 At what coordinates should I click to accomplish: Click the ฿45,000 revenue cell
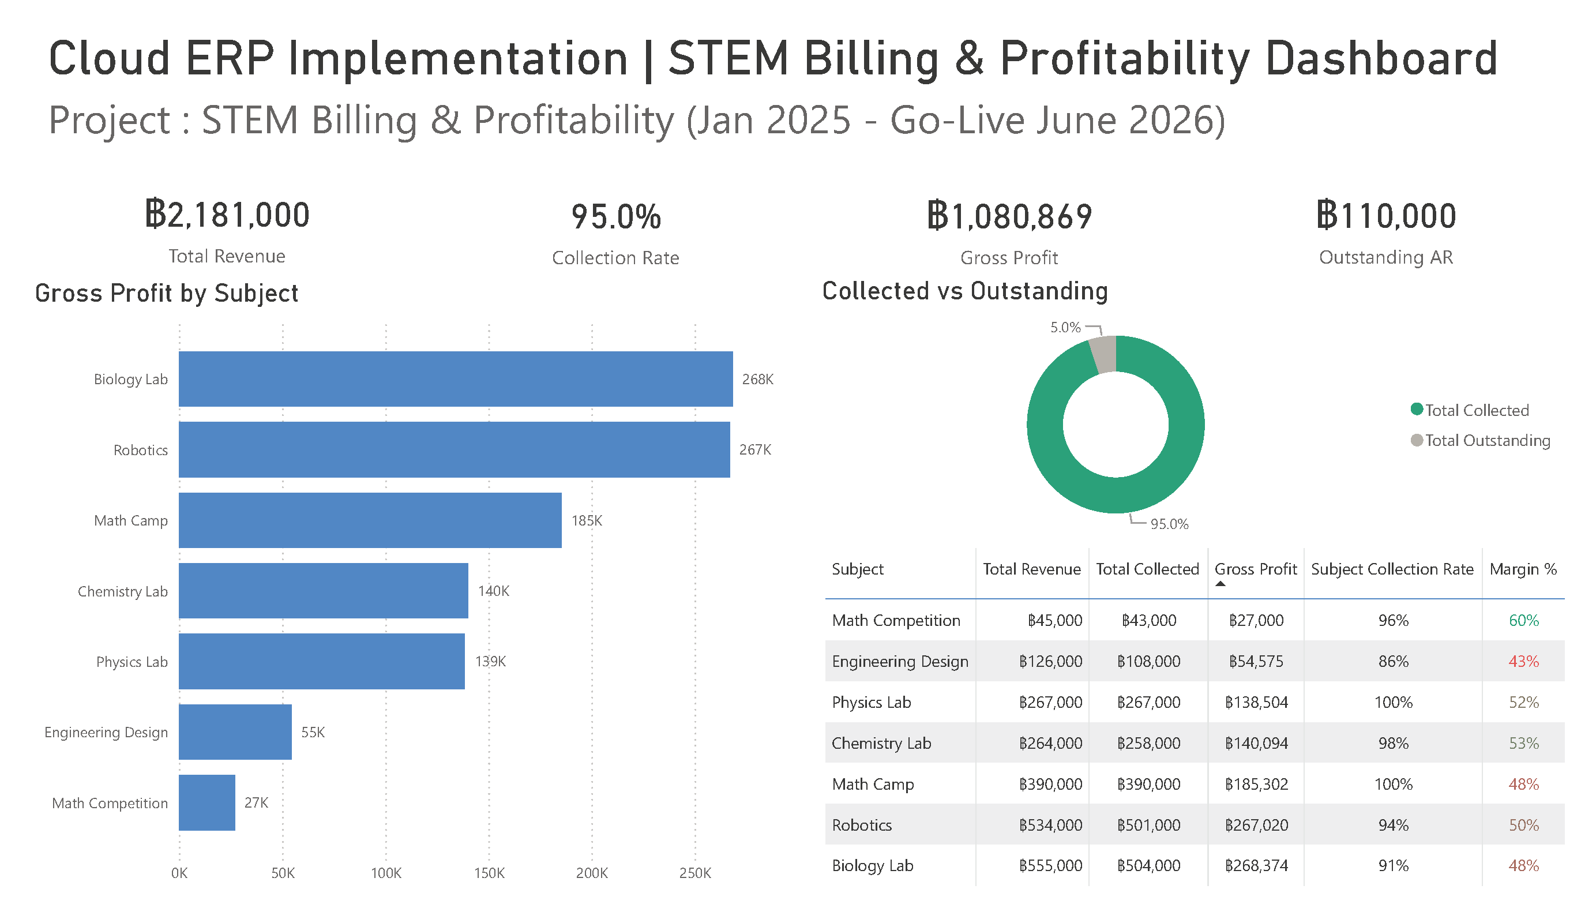(1054, 620)
